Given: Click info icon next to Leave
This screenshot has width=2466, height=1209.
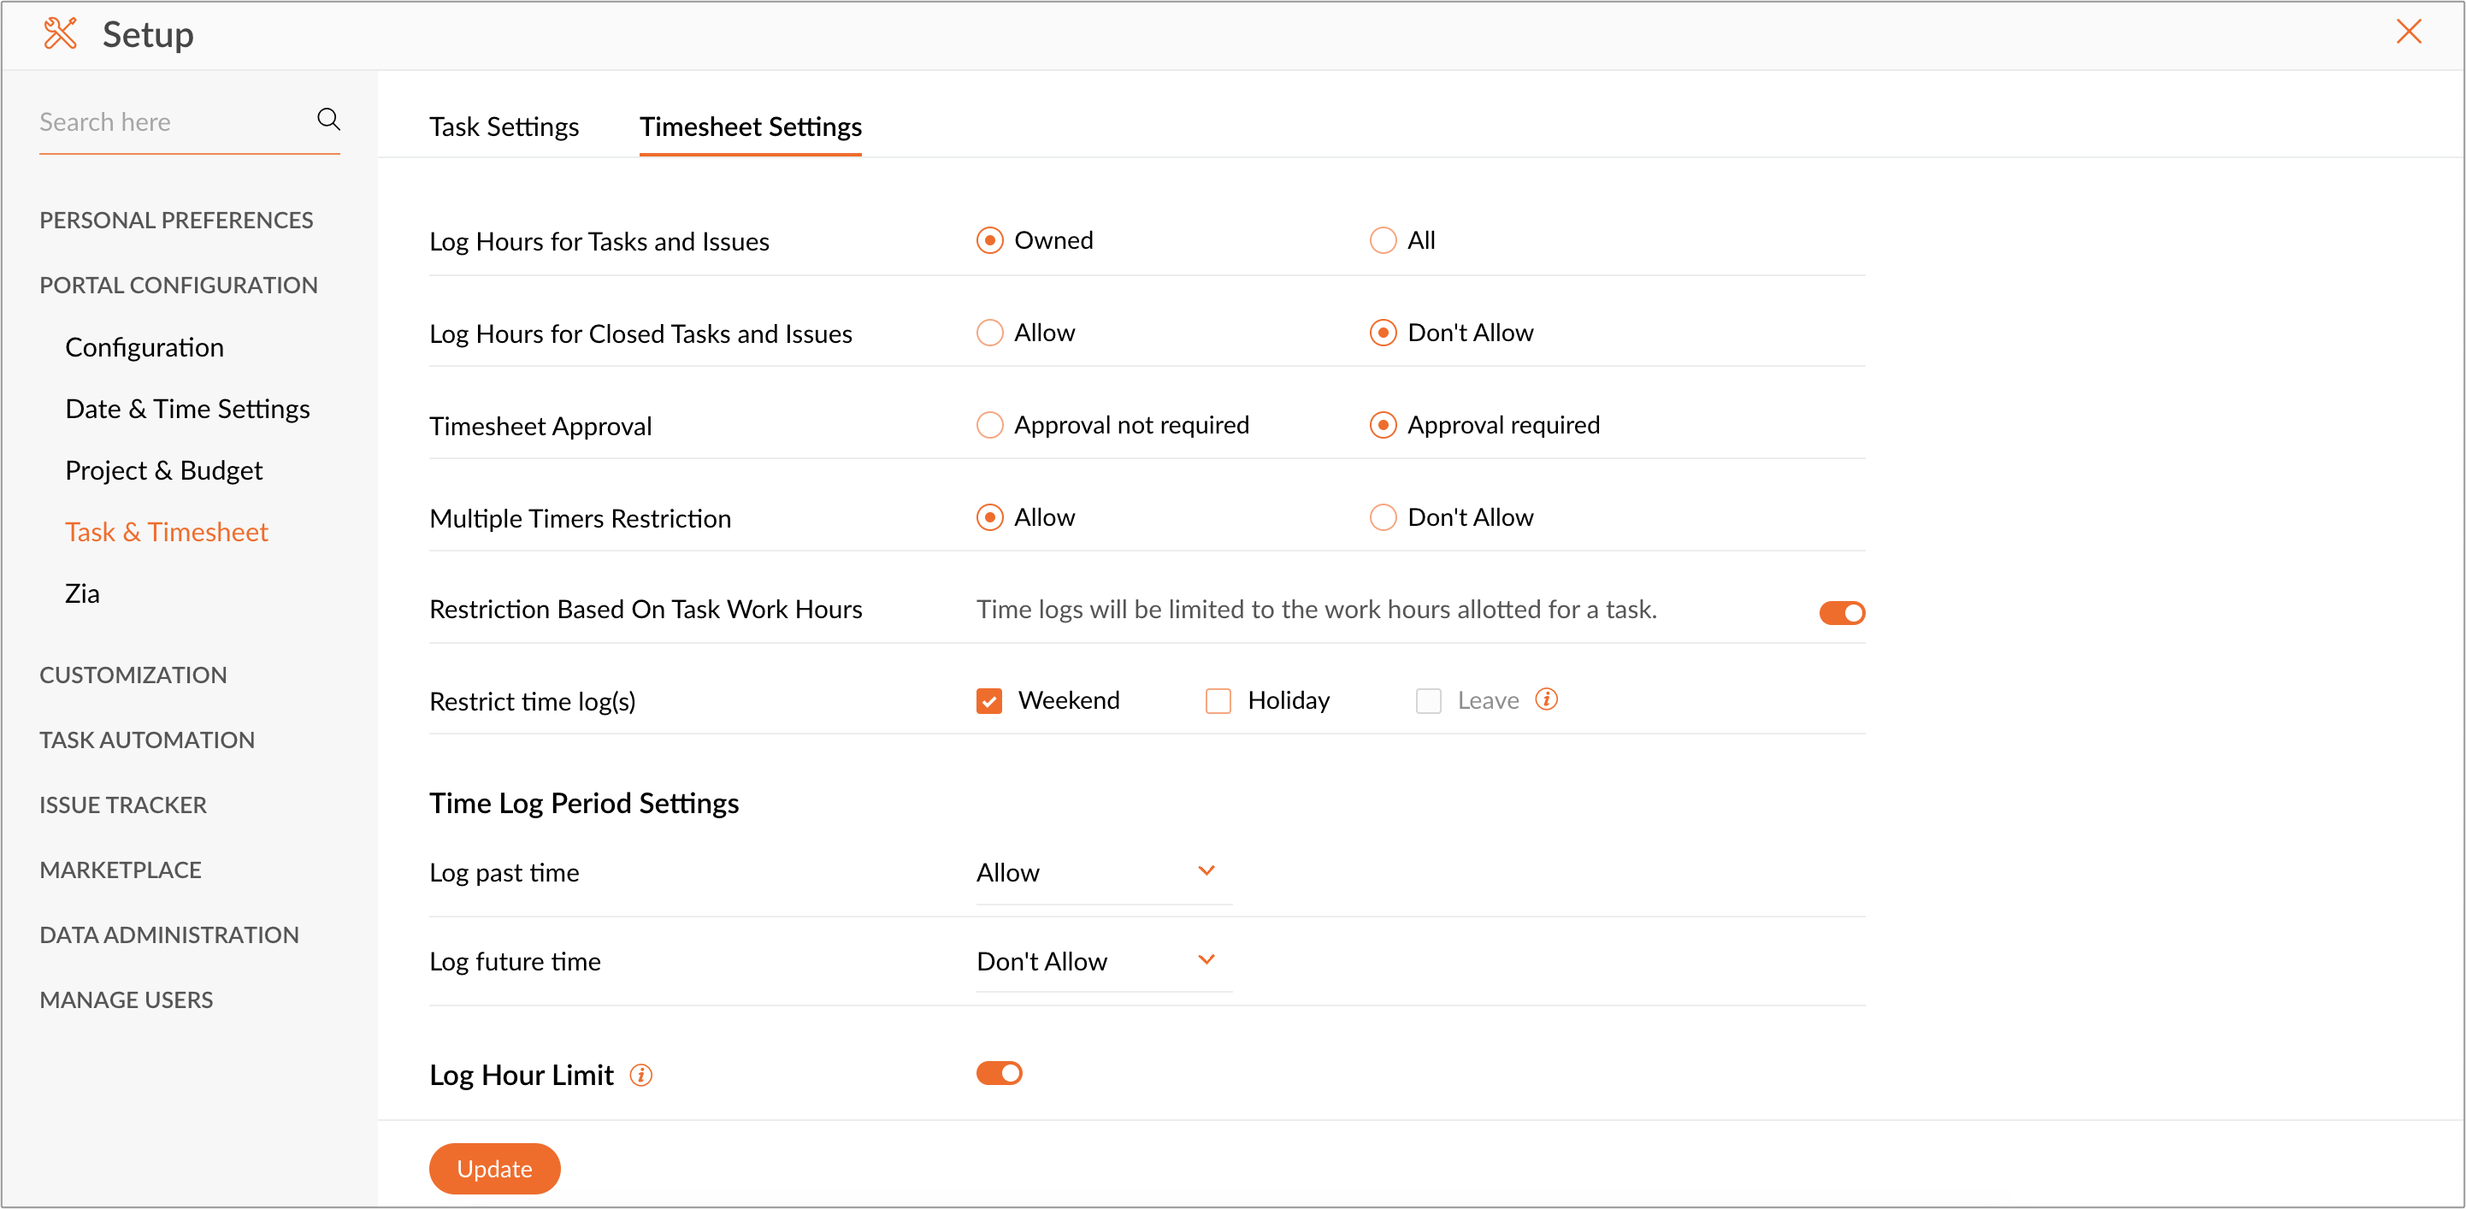Looking at the screenshot, I should point(1546,699).
